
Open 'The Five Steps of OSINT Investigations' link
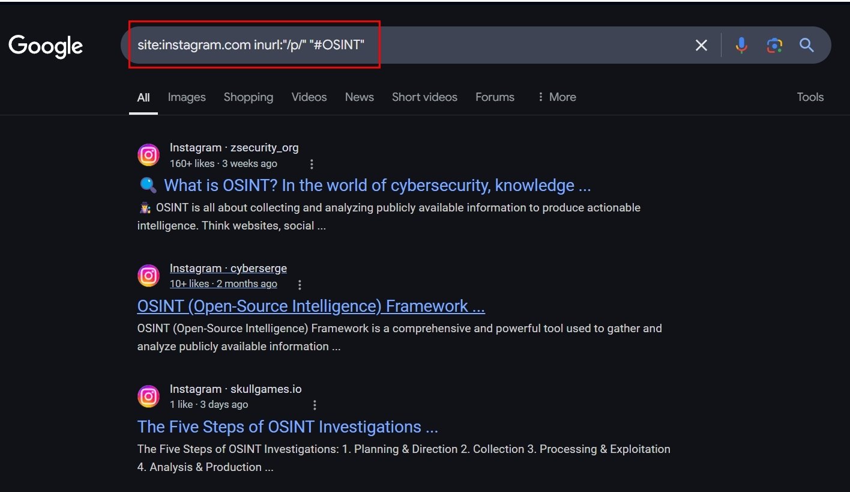pos(287,427)
